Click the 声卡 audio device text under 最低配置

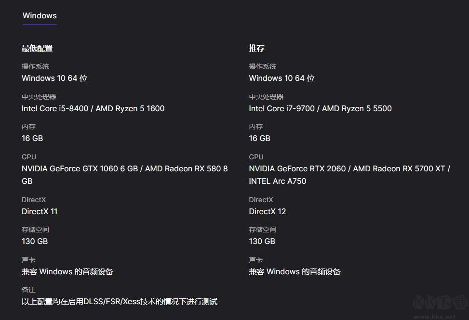coord(67,271)
